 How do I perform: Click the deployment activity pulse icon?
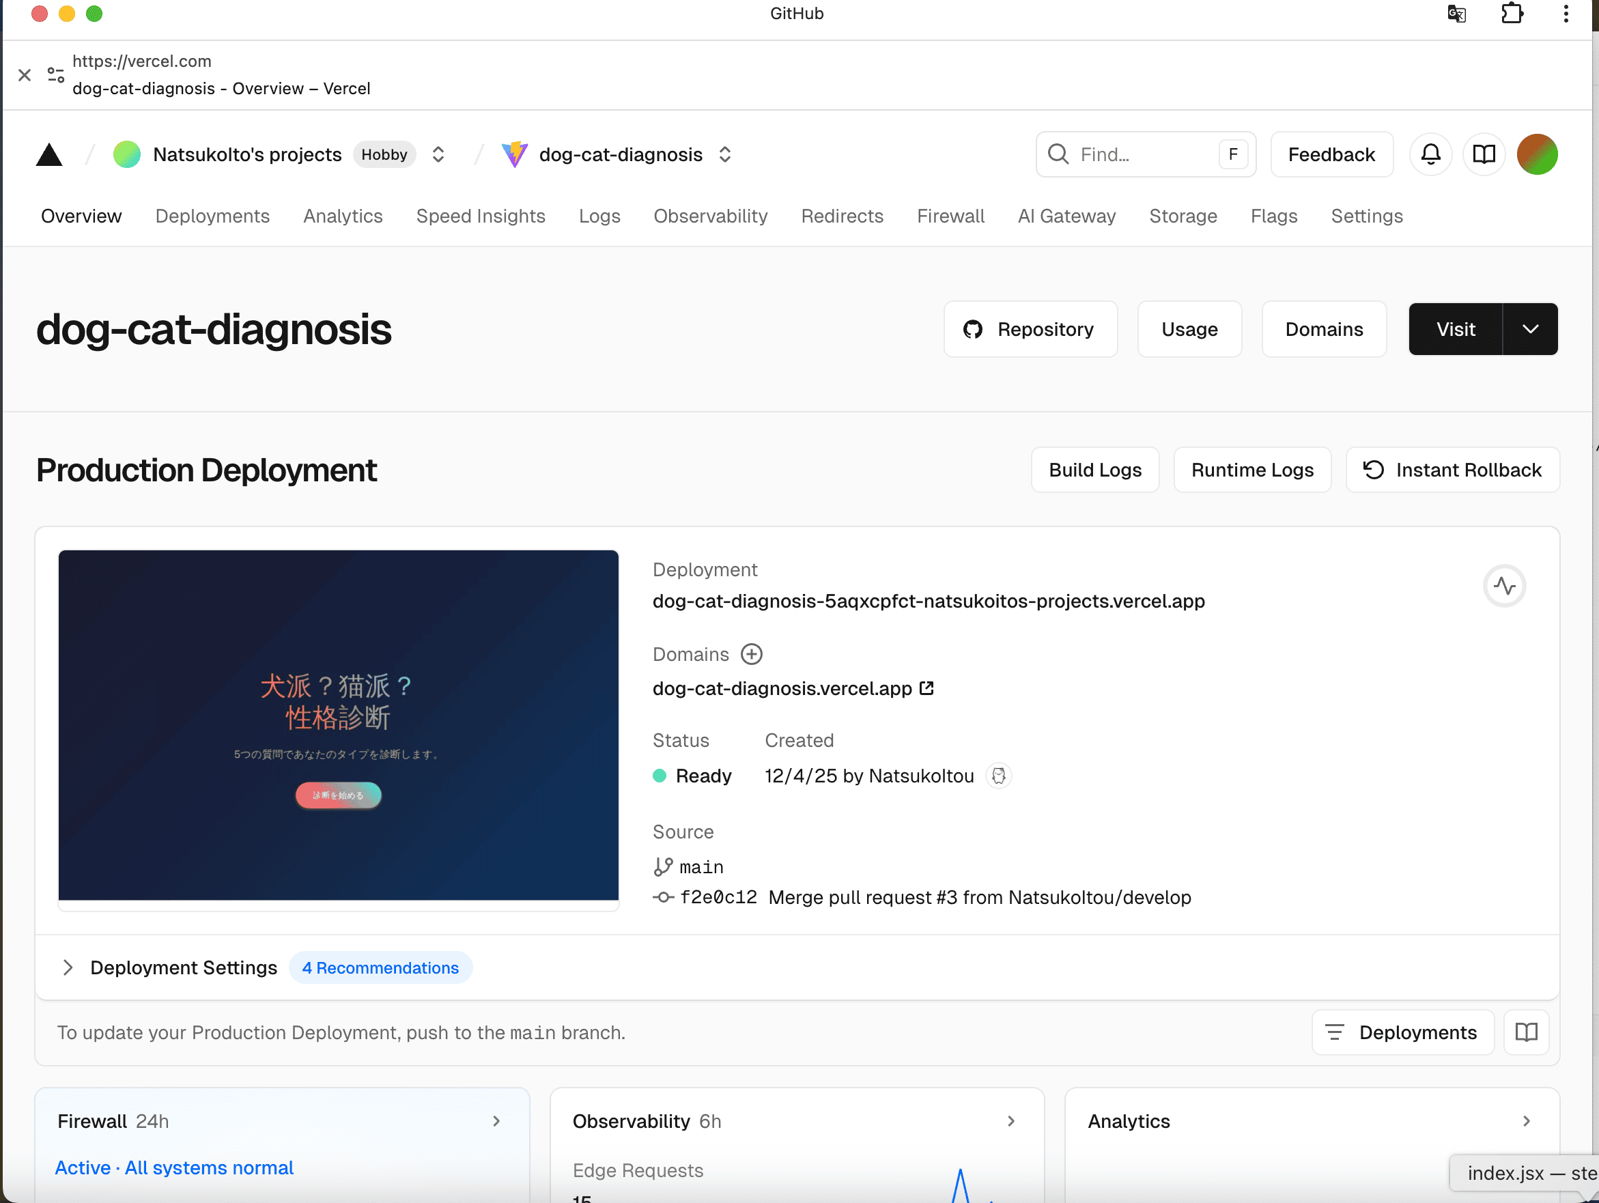pyautogui.click(x=1504, y=586)
